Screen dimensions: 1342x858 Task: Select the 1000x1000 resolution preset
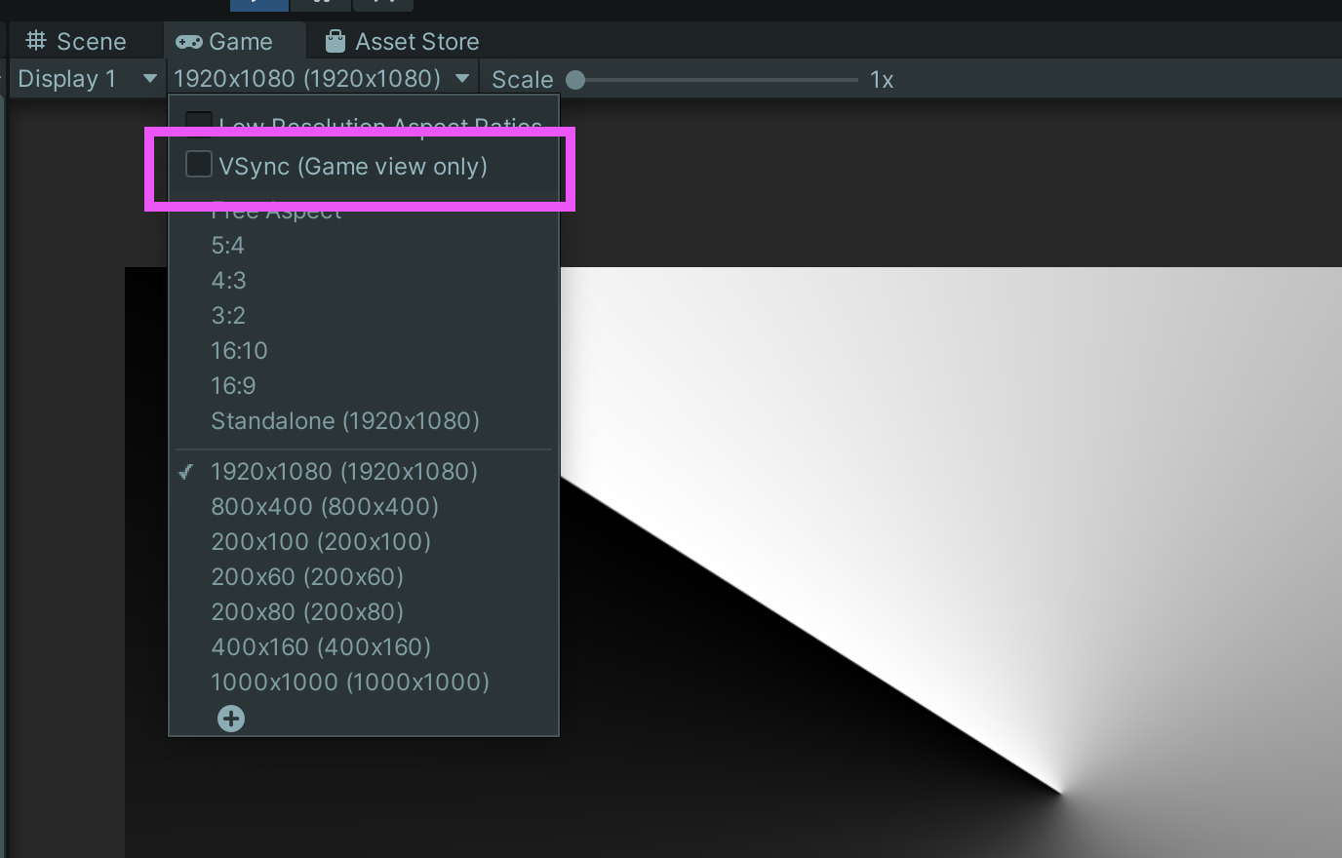tap(350, 682)
